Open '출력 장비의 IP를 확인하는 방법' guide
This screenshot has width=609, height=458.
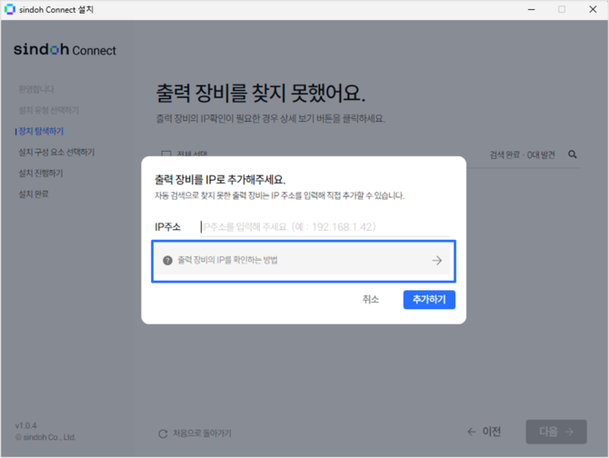click(304, 261)
